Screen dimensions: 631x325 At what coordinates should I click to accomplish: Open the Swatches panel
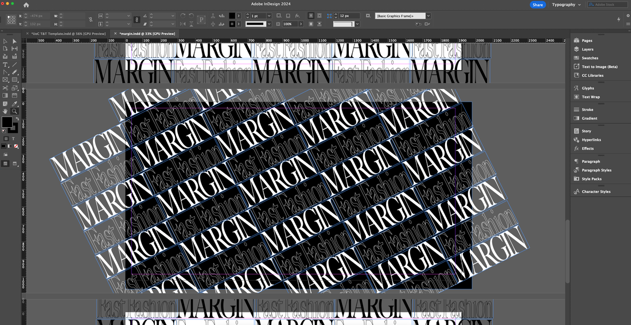click(590, 58)
